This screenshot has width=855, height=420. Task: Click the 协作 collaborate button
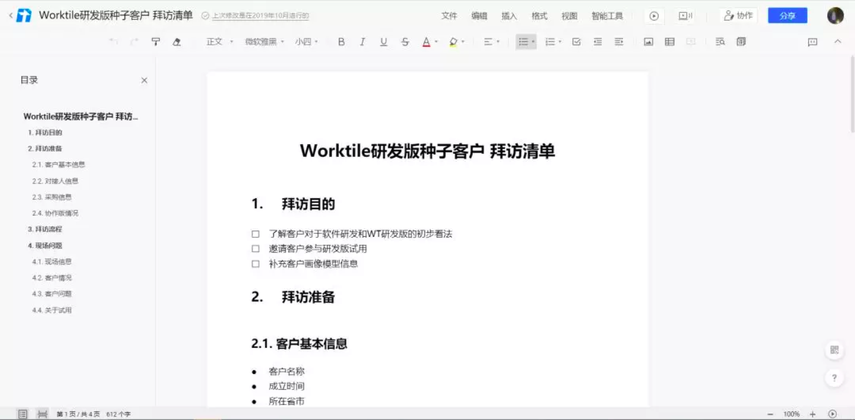click(x=738, y=16)
